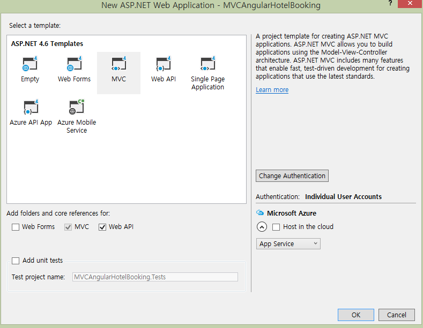Screen dimensions: 423x328
Task: Click the grayed MVC references checkbox
Action: pyautogui.click(x=68, y=227)
